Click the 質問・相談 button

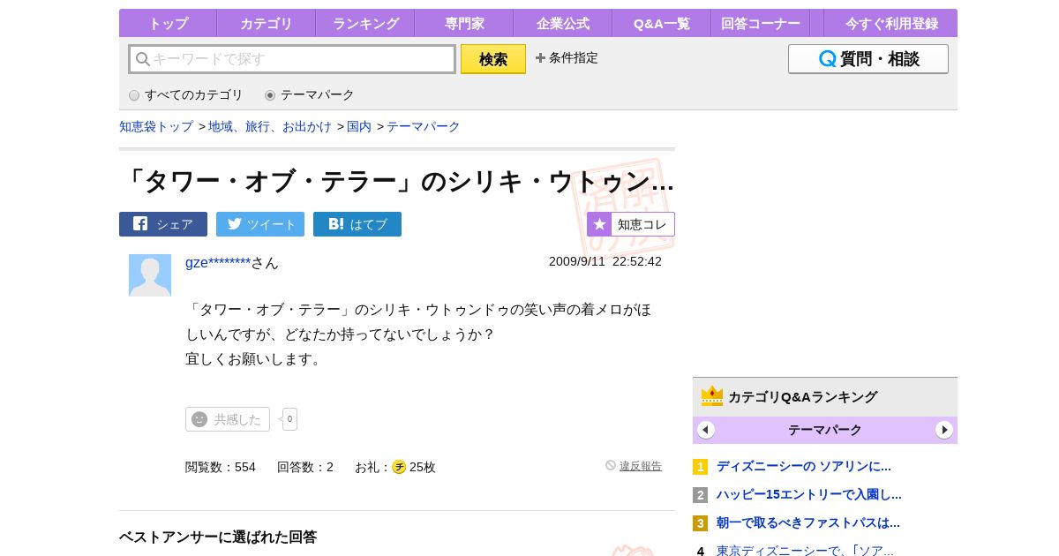coord(868,59)
